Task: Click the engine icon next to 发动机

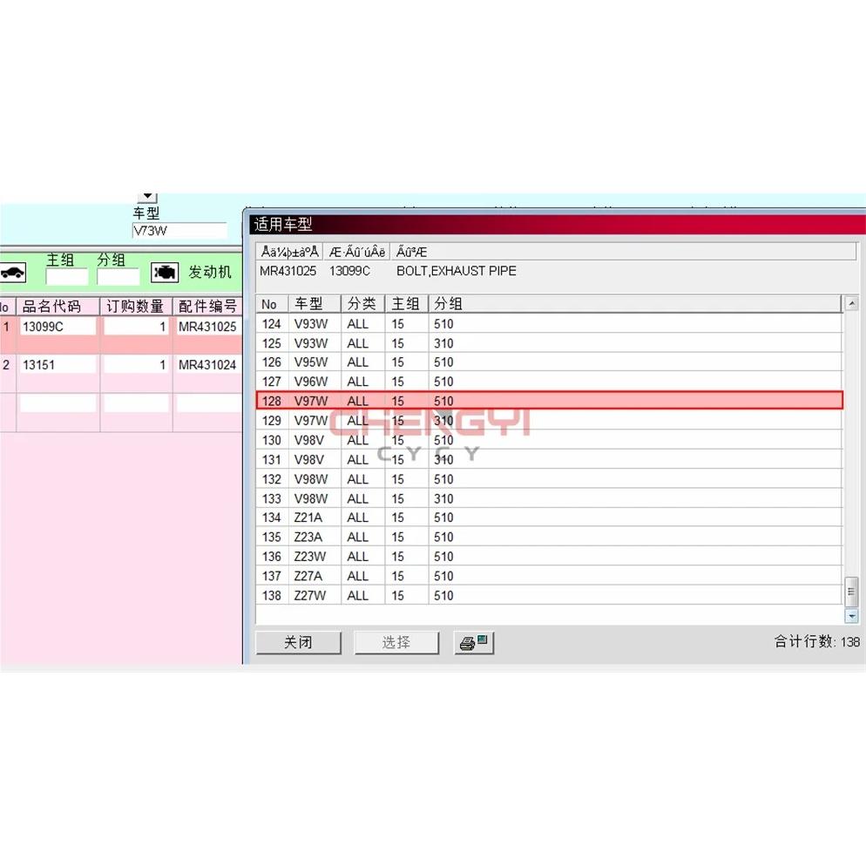Action: point(165,273)
